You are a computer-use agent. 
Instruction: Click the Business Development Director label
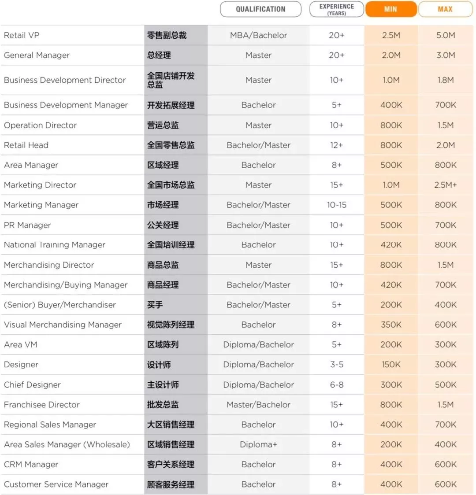[x=65, y=80]
